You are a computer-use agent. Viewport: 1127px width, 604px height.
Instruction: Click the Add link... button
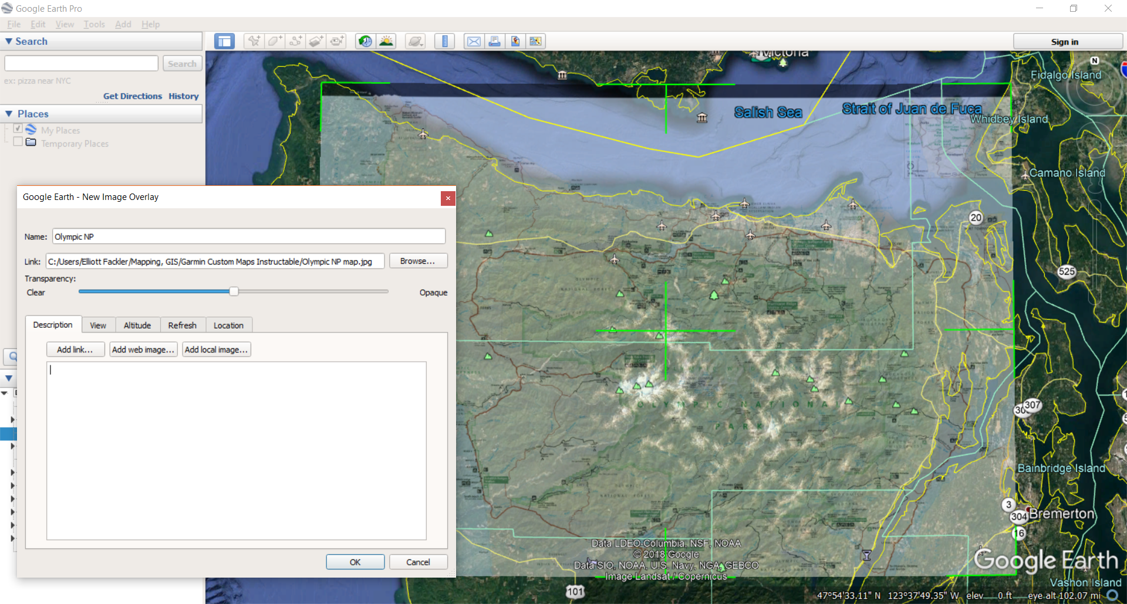(x=75, y=349)
